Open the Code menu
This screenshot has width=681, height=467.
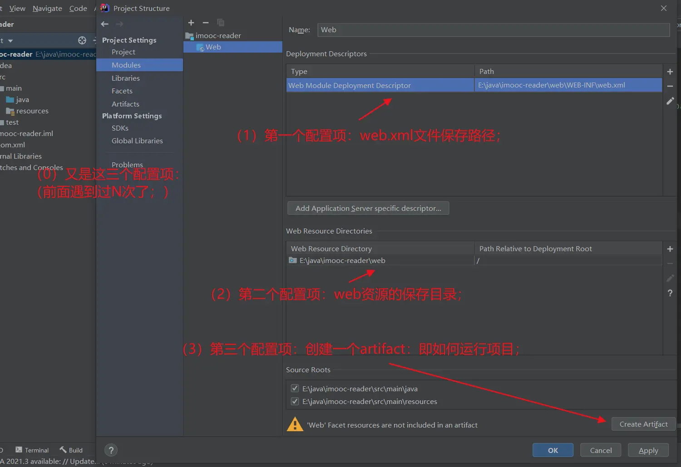(x=78, y=8)
